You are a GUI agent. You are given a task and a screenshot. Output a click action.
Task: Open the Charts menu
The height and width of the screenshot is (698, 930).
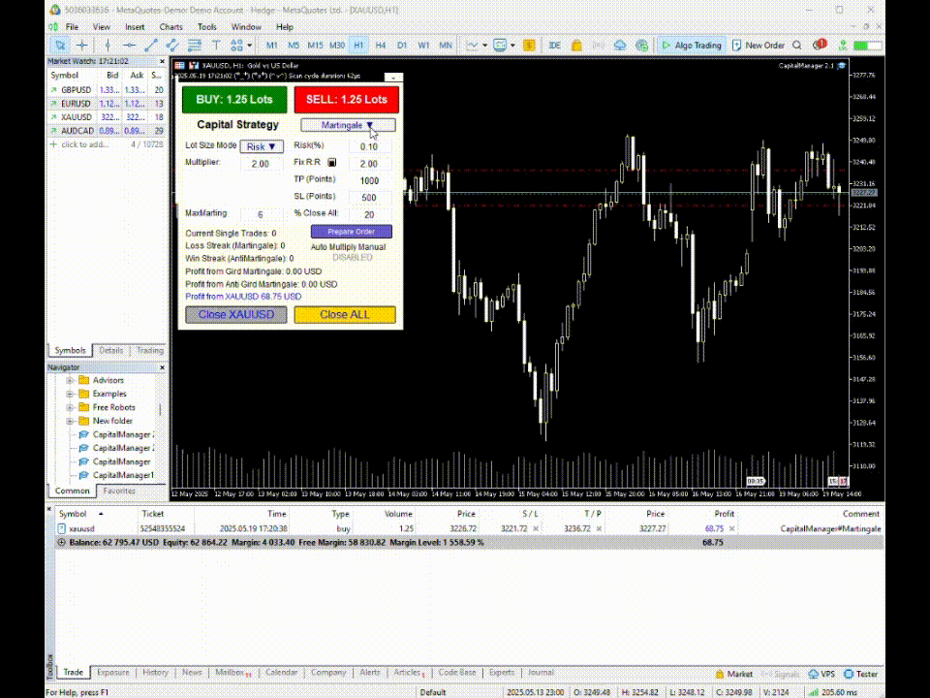pos(170,27)
